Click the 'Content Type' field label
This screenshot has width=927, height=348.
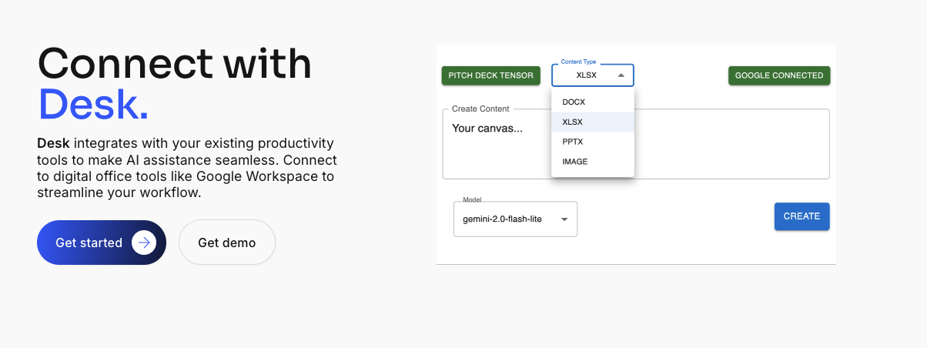(x=578, y=62)
